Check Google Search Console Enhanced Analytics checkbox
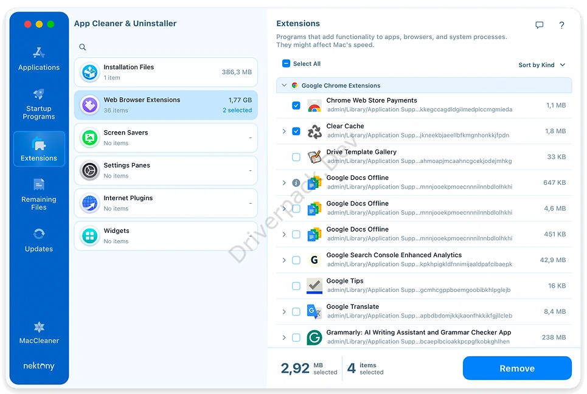587x394 pixels. (x=296, y=260)
